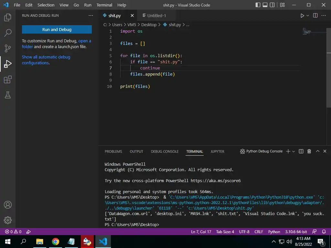
Task: Click the Desktop breadcrumb segment
Action: pyautogui.click(x=149, y=25)
